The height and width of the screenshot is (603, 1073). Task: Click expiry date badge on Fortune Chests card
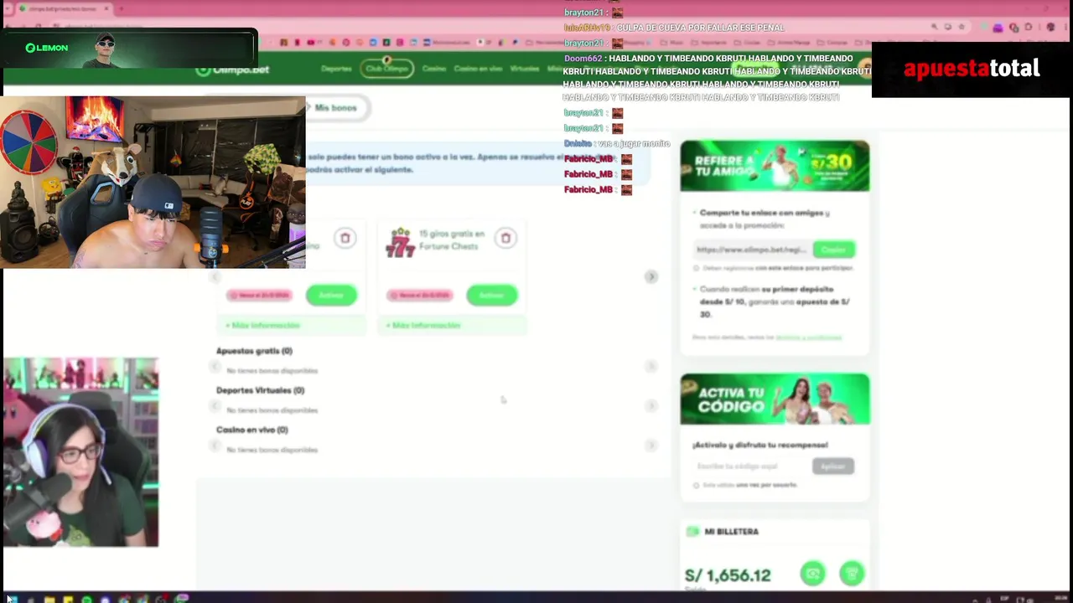coord(420,295)
